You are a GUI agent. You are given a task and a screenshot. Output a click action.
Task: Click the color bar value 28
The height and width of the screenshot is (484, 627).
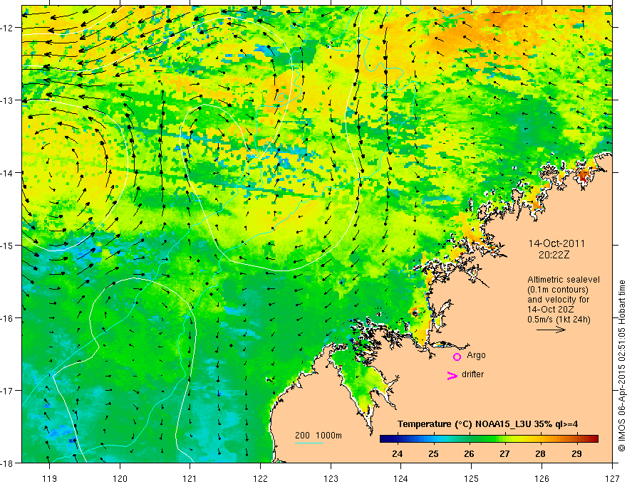click(x=540, y=454)
